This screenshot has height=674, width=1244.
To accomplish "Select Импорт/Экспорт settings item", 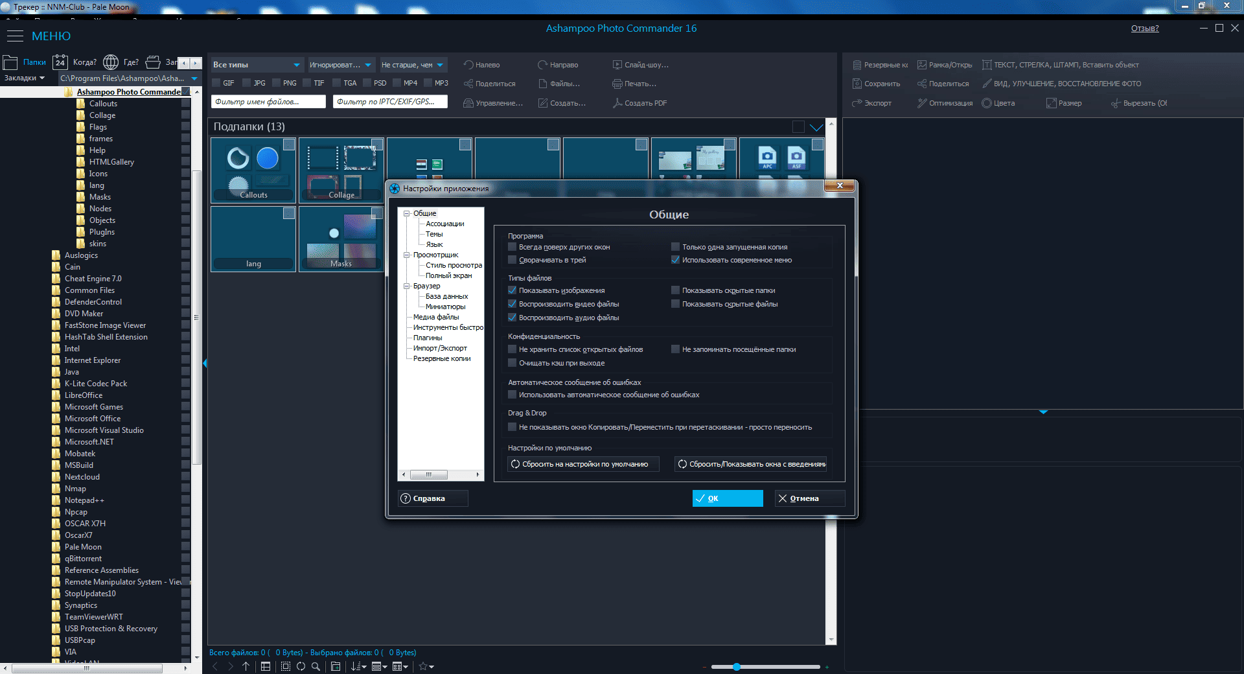I will (440, 348).
